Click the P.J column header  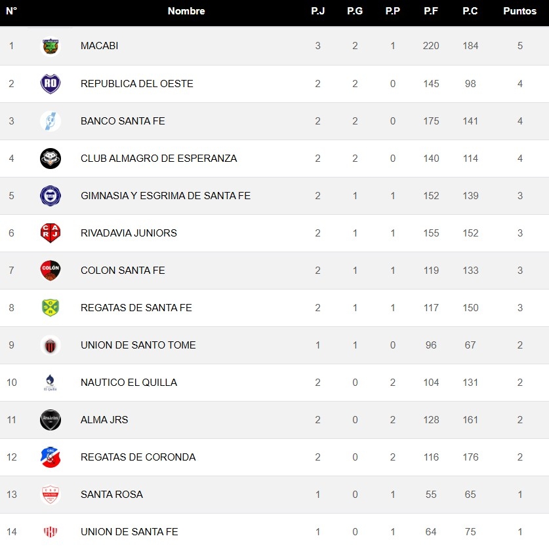(x=317, y=11)
